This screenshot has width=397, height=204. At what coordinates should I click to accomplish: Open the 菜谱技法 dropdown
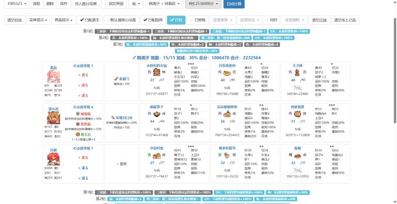(x=249, y=20)
